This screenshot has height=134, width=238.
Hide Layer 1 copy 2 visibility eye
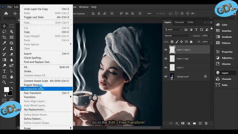click(166, 50)
